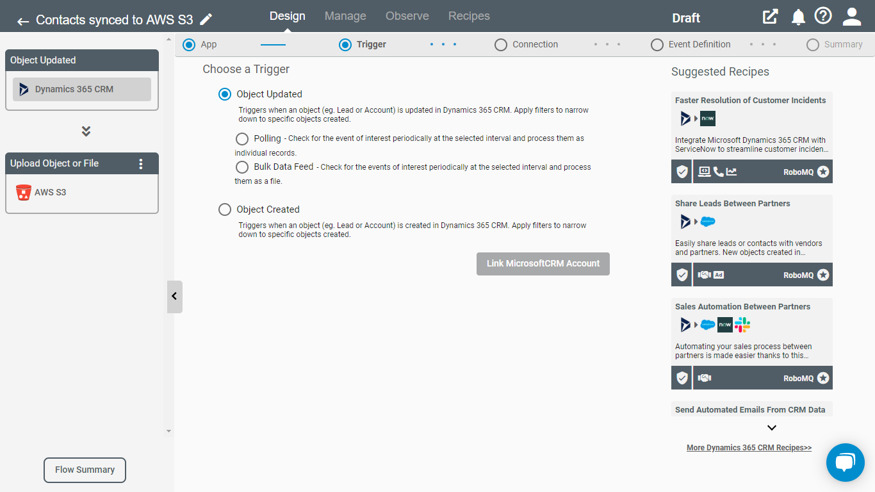Screen dimensions: 875x492
Task: Click star icon on Sales Automation card
Action: 823,378
